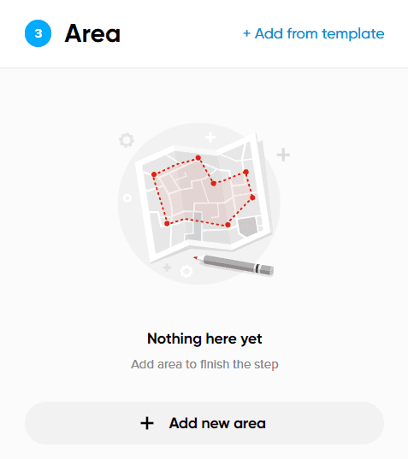Click the plus icon in Add new area
The height and width of the screenshot is (459, 408).
pyautogui.click(x=147, y=423)
